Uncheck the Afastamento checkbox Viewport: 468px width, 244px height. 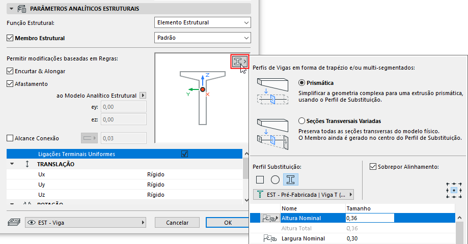10,84
